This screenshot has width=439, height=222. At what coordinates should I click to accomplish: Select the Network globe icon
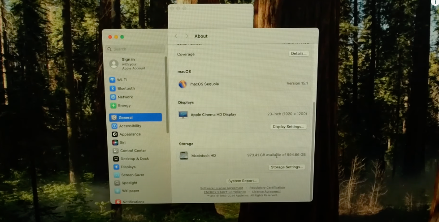tap(113, 97)
